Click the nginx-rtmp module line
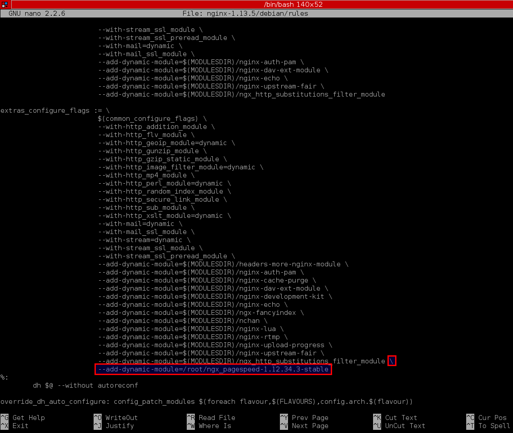 (193, 337)
